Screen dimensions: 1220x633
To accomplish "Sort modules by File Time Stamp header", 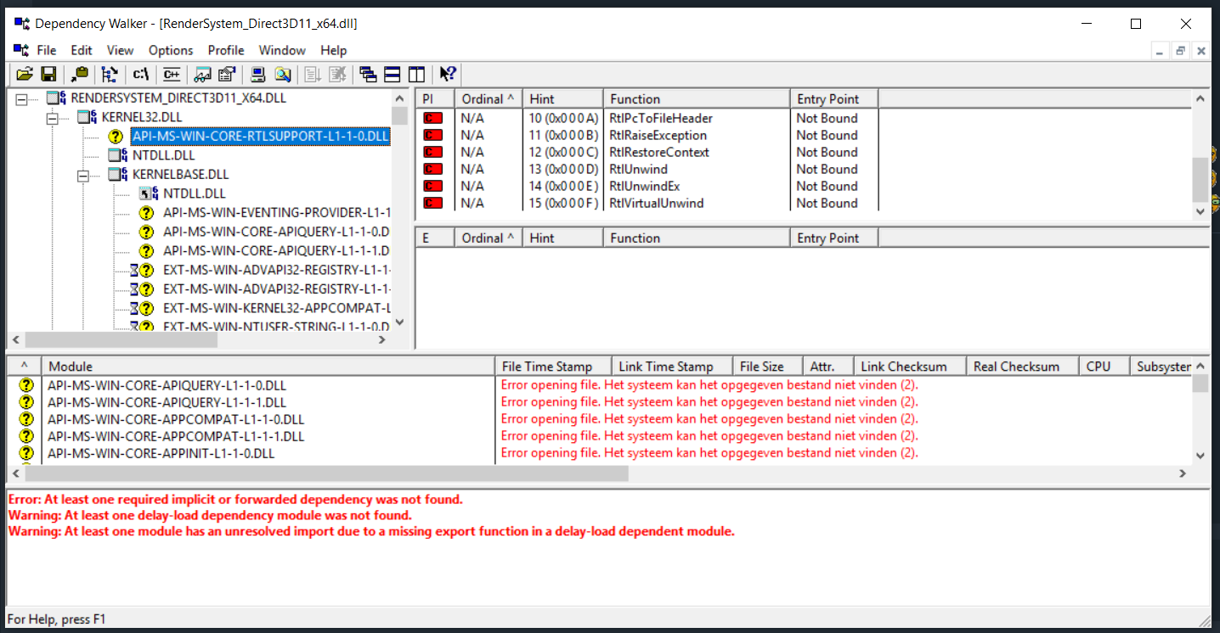I will [x=553, y=367].
